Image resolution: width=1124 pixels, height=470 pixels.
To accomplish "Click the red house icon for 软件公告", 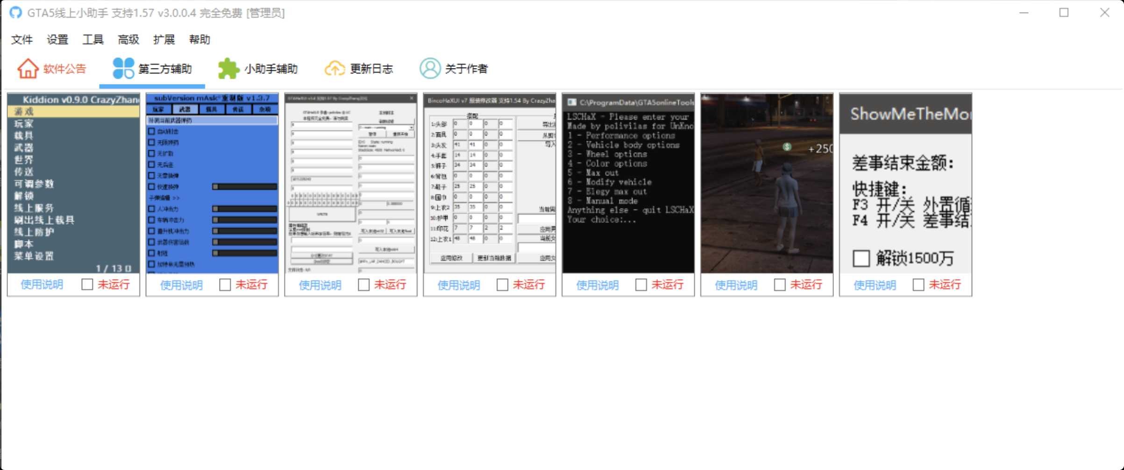I will (x=28, y=69).
